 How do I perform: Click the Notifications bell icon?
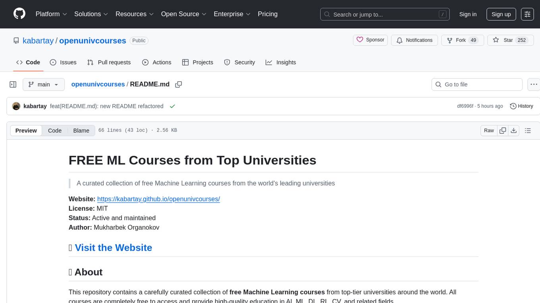click(x=399, y=40)
